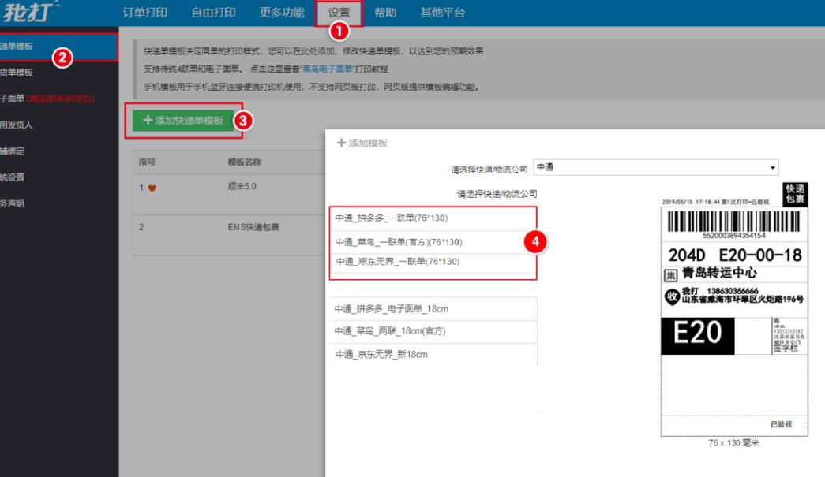825x477 pixels.
Task: Select 递单模板 in the sidebar
Action: (59, 47)
